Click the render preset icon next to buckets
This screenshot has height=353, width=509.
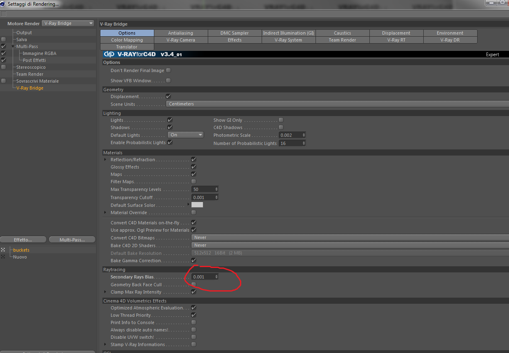tap(3, 250)
